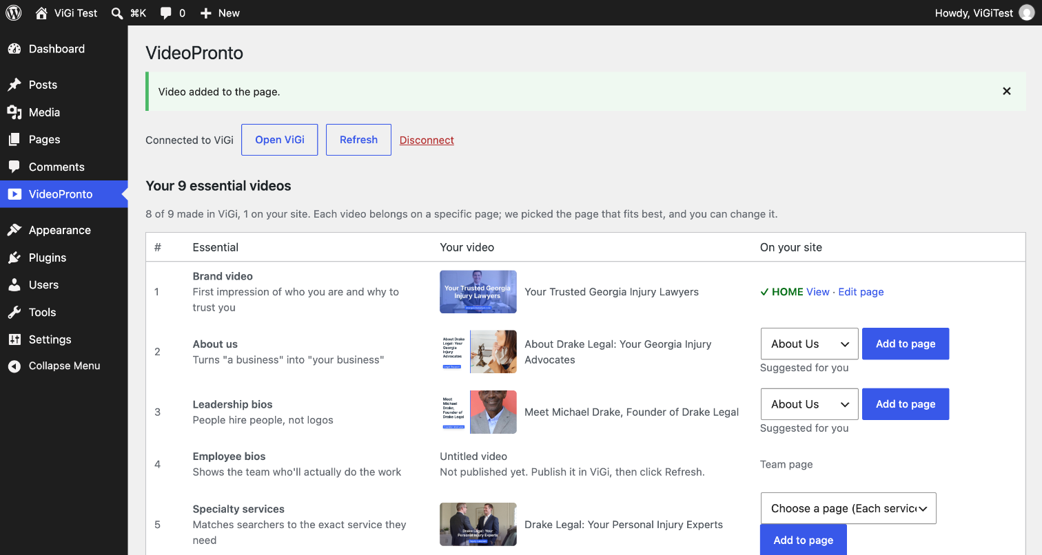Screen dimensions: 1042x555
Task: Click the Disconnect link
Action: pyautogui.click(x=427, y=140)
